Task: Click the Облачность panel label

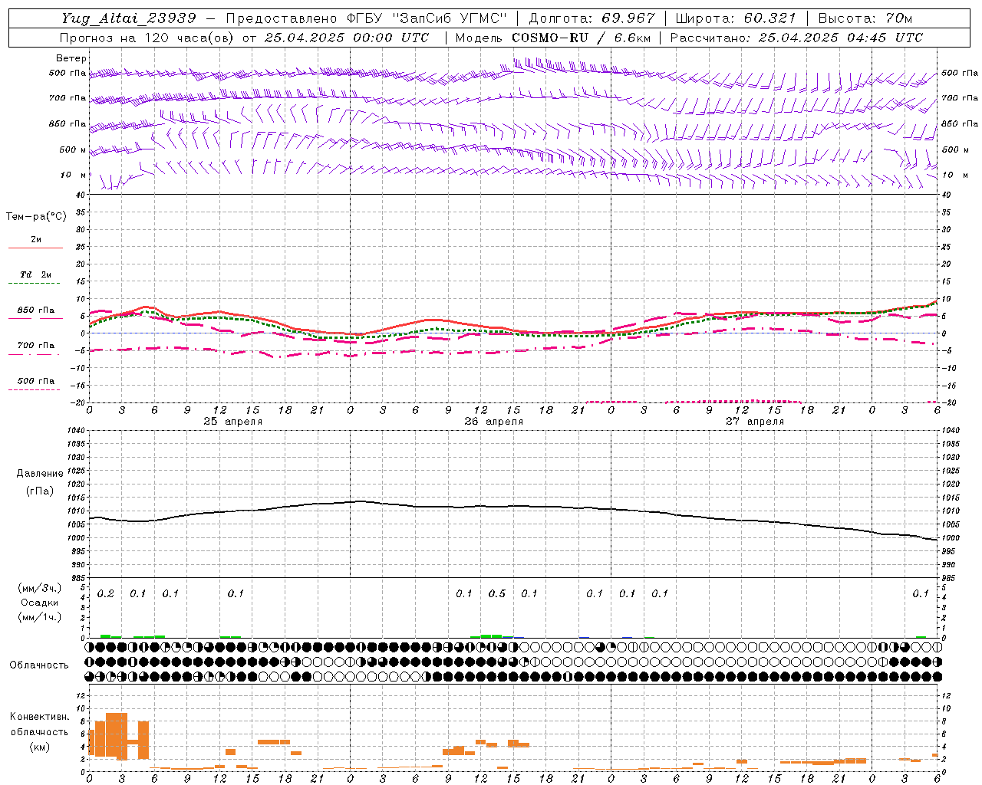Action: tap(39, 665)
